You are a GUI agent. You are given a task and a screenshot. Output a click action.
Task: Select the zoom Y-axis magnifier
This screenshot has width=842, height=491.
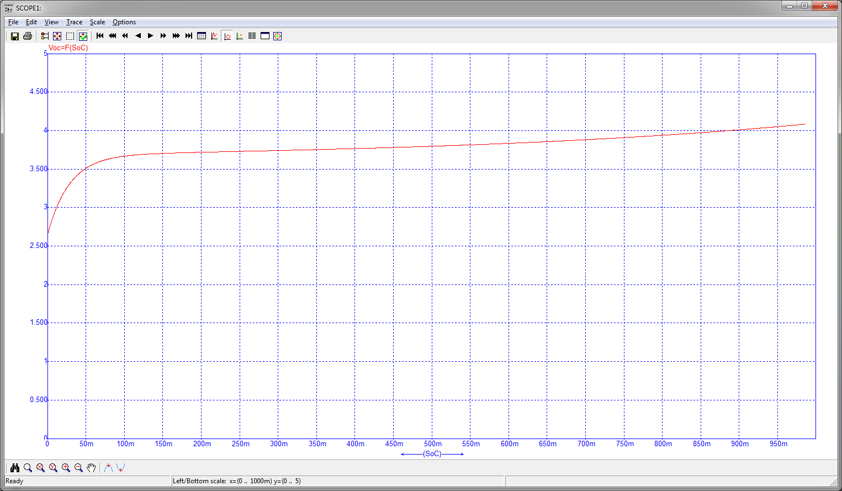[x=53, y=468]
